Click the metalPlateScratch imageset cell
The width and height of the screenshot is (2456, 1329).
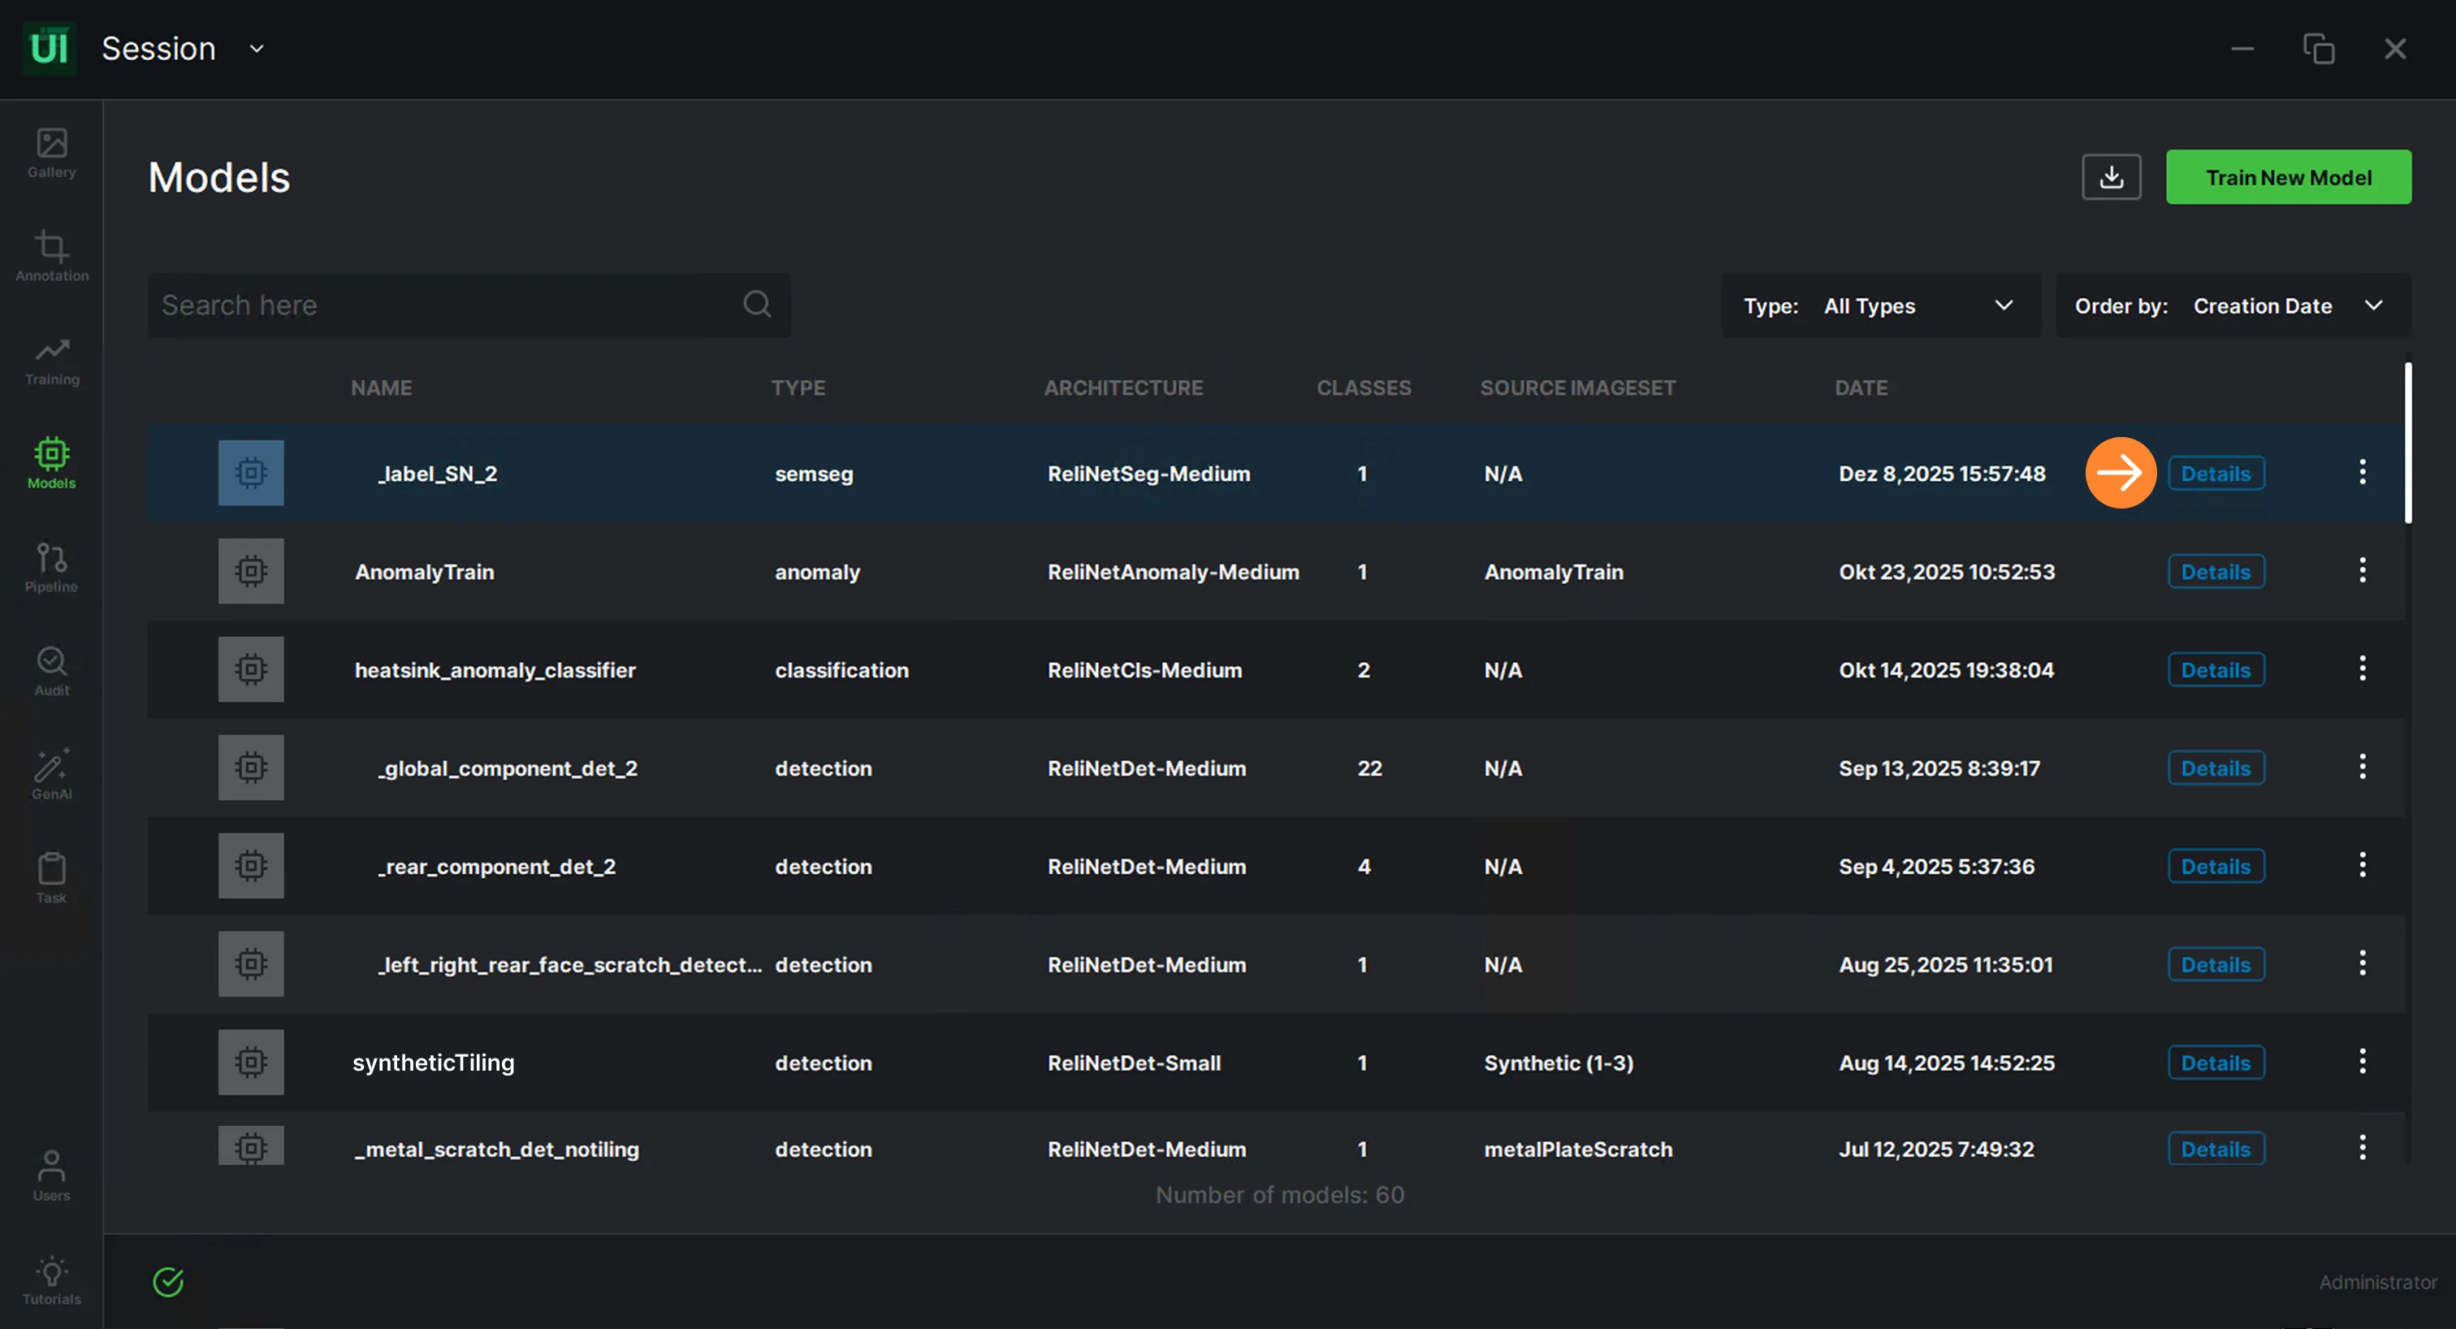[x=1578, y=1149]
